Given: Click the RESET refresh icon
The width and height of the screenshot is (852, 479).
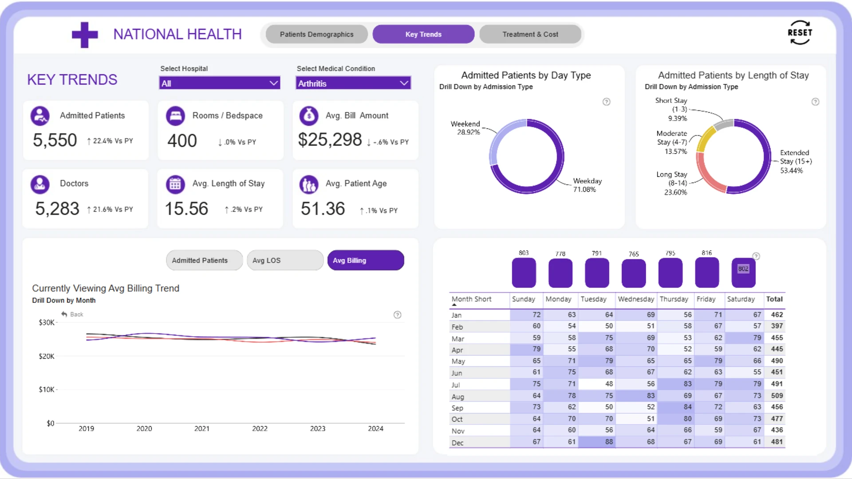Looking at the screenshot, I should point(800,33).
